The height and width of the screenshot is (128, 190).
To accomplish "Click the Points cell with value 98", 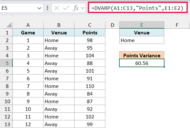I will tap(90, 40).
